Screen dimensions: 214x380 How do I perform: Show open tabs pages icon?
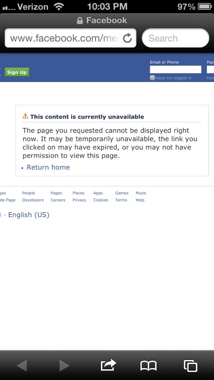tap(191, 366)
